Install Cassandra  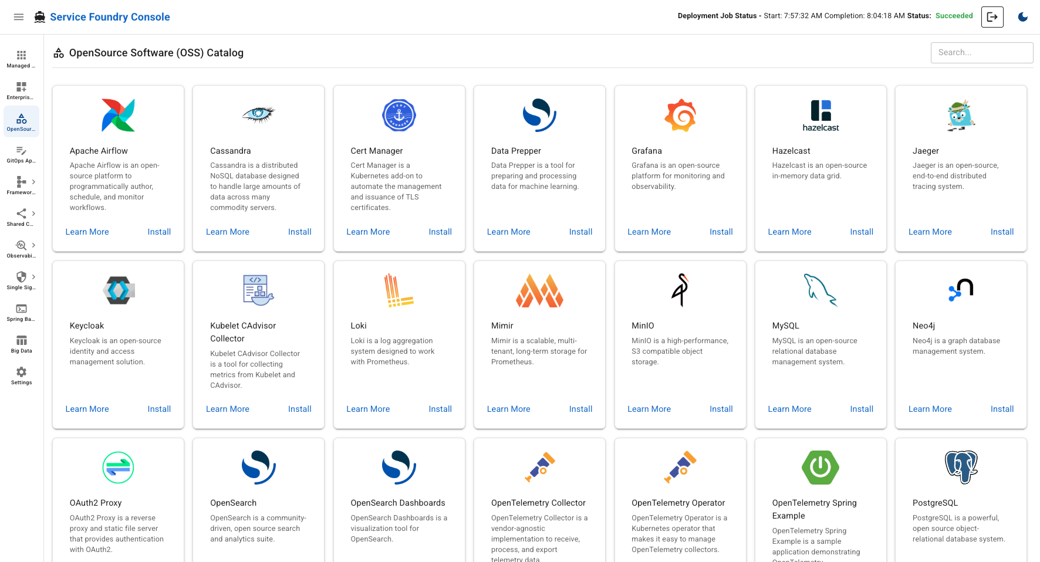click(x=300, y=232)
